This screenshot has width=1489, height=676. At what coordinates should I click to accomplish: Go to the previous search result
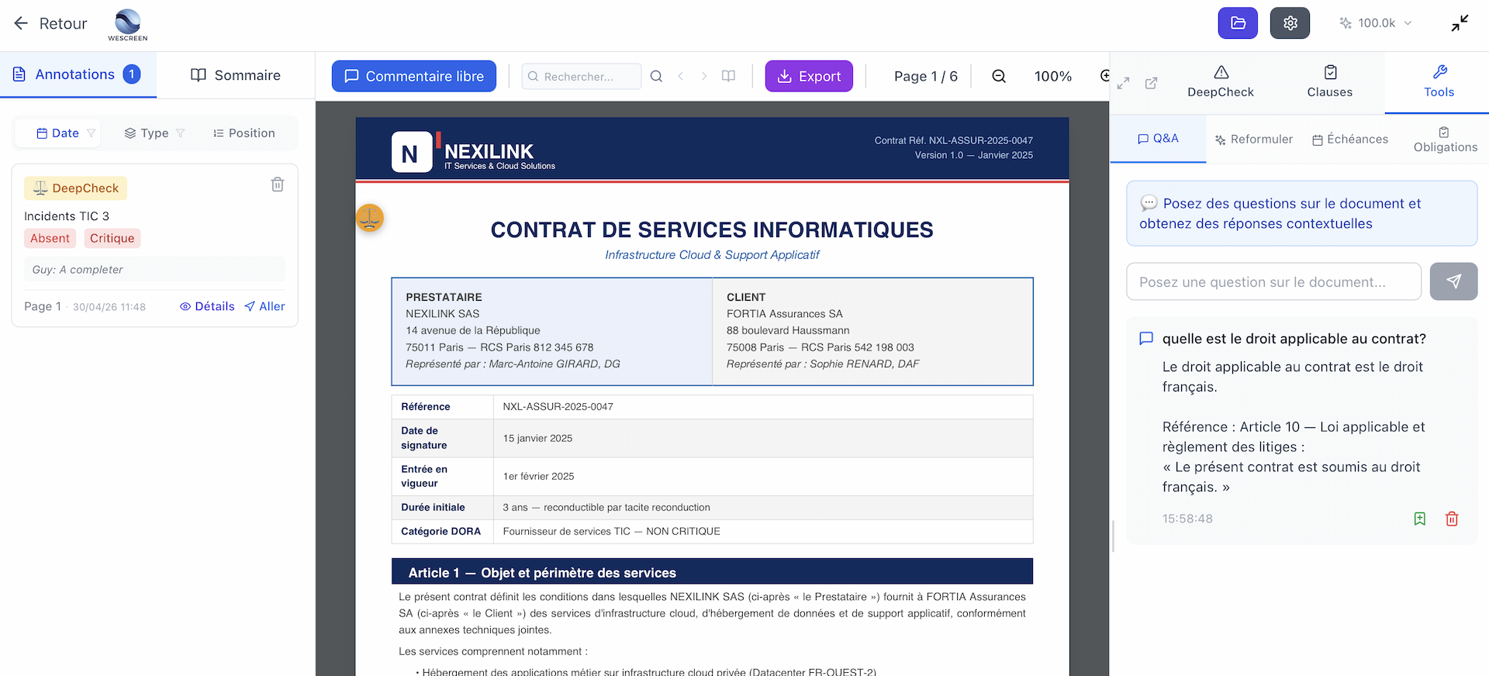click(x=680, y=76)
